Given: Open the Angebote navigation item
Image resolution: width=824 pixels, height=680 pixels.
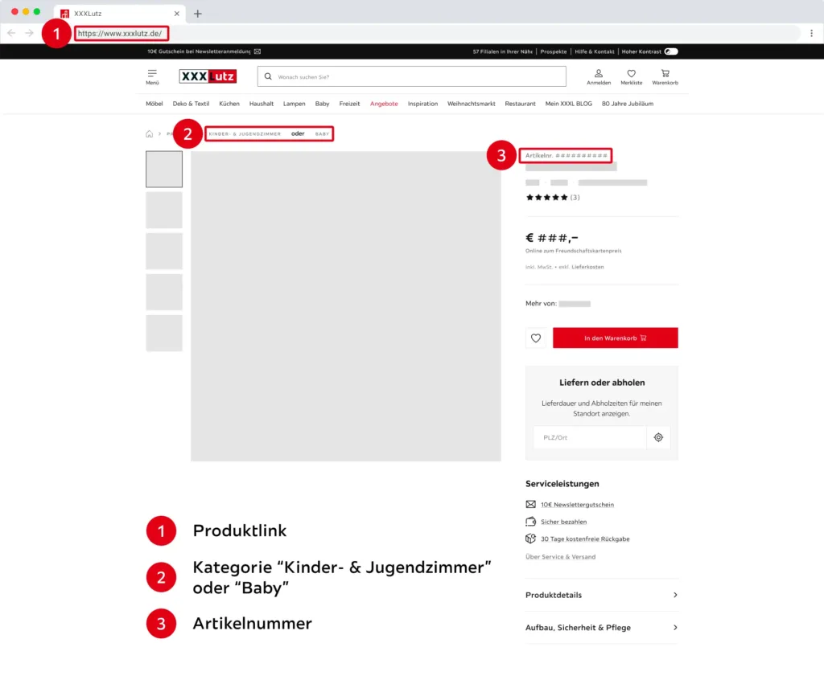Looking at the screenshot, I should (384, 104).
